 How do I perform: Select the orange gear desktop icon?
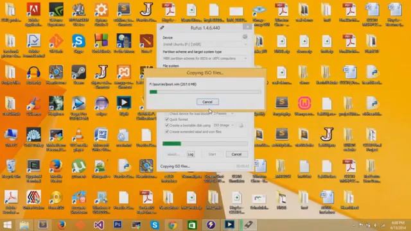(x=101, y=13)
